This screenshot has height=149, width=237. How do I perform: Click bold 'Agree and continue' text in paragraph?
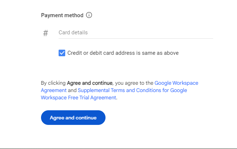click(x=90, y=83)
